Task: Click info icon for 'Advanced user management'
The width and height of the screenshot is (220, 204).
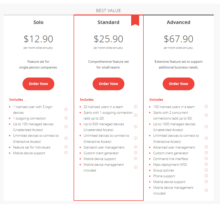Action: click(x=206, y=147)
